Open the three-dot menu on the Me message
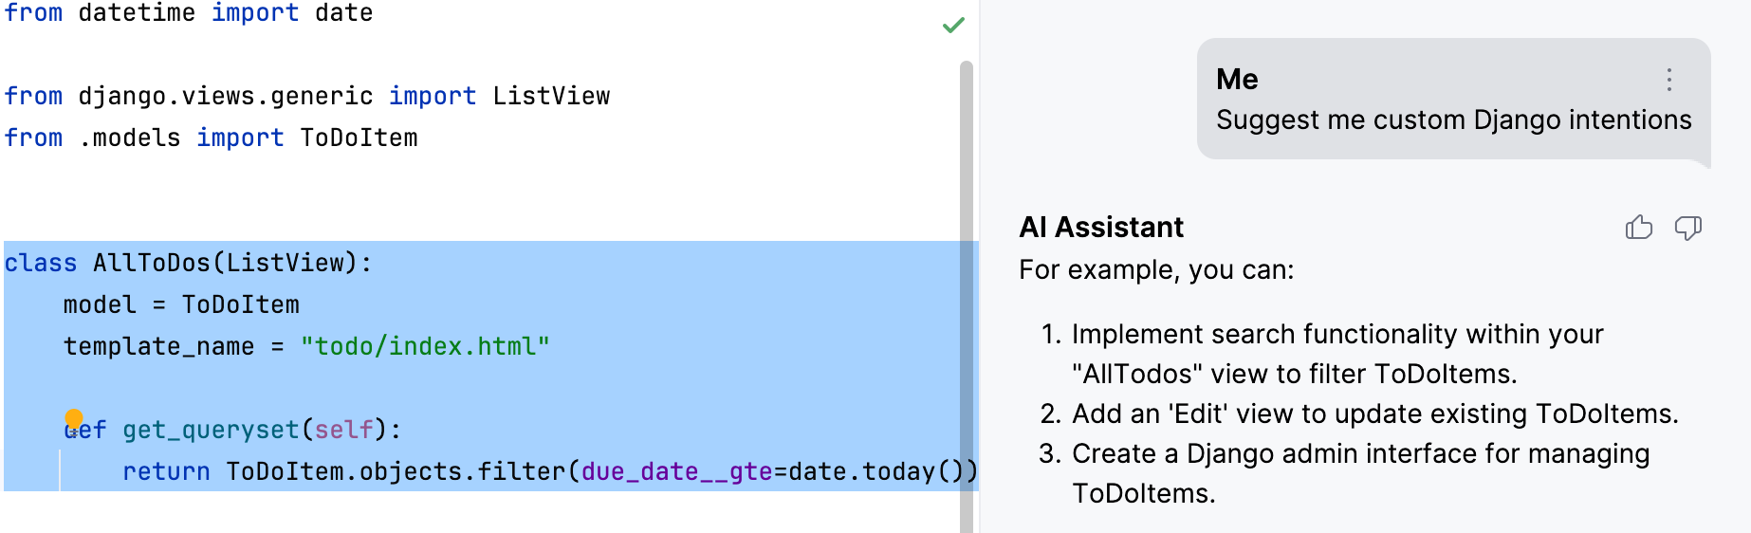This screenshot has height=533, width=1751. coord(1668,80)
